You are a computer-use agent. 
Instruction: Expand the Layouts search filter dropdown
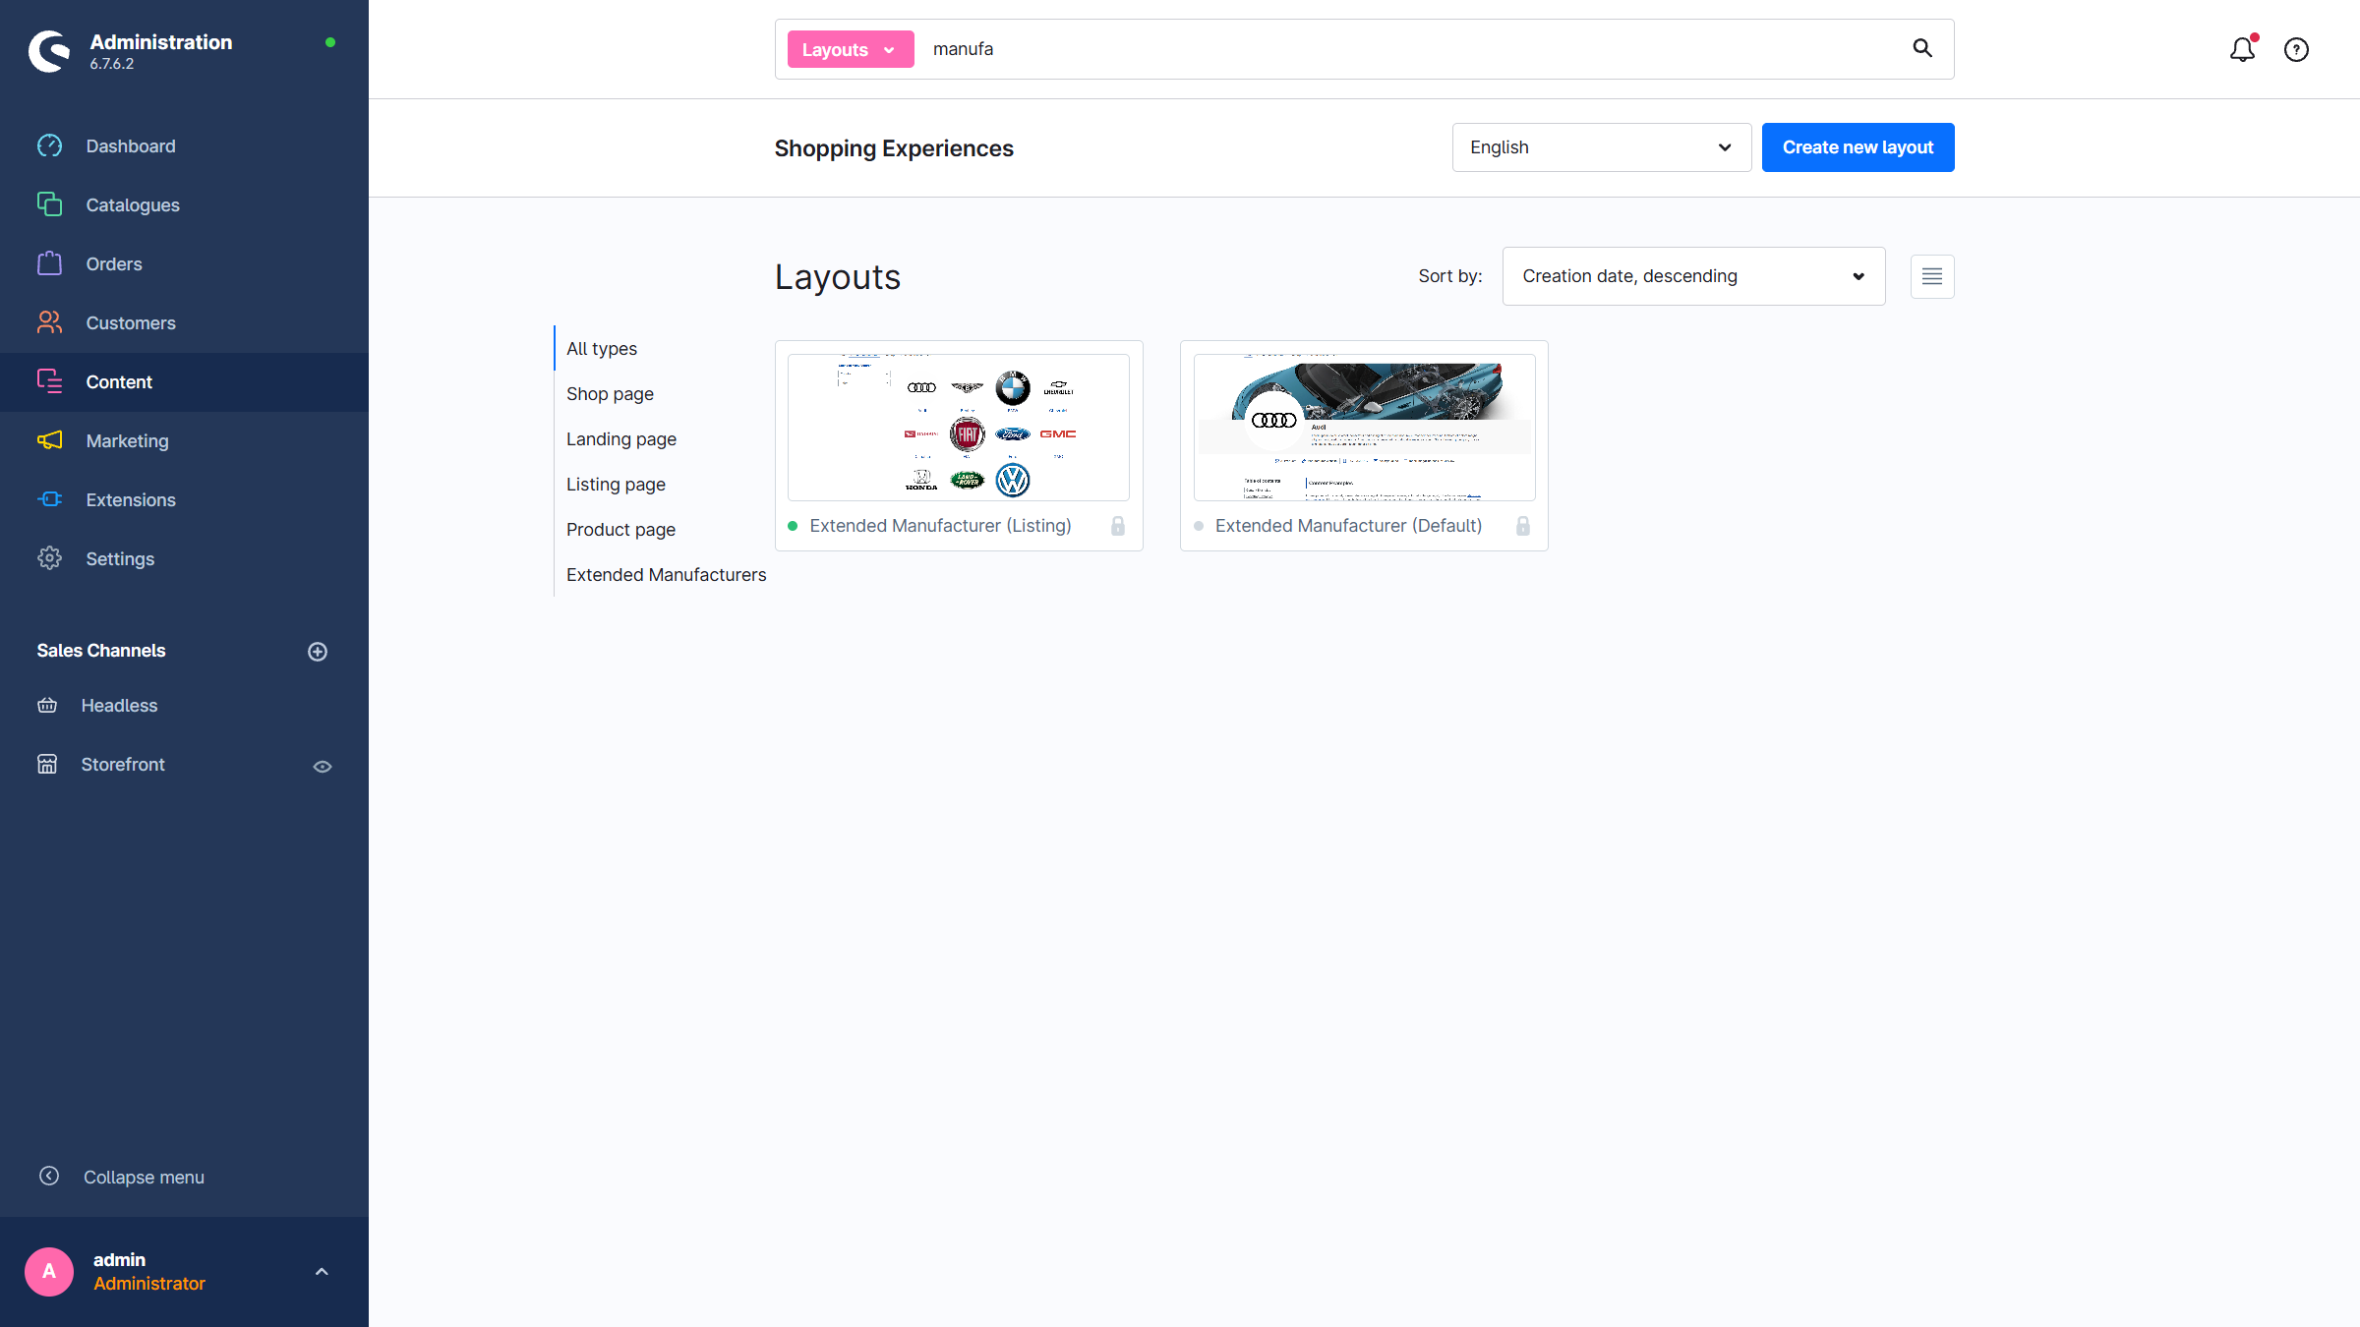tap(850, 49)
